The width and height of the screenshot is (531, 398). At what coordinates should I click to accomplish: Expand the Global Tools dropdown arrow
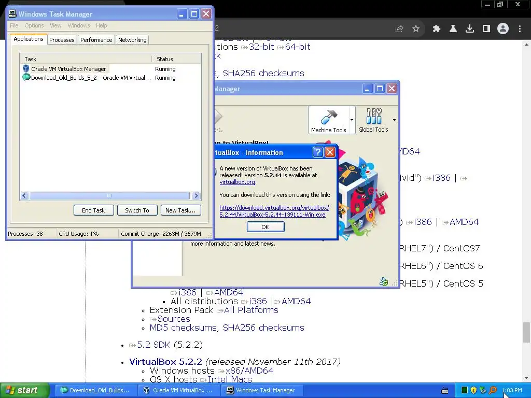tap(394, 120)
